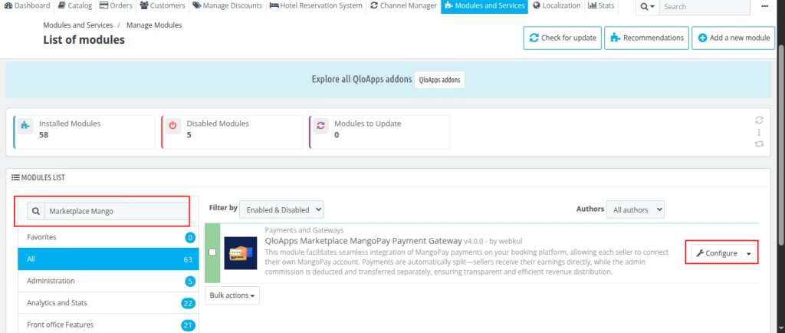The width and height of the screenshot is (785, 333).
Task: Select Favorites category
Action: [108, 237]
